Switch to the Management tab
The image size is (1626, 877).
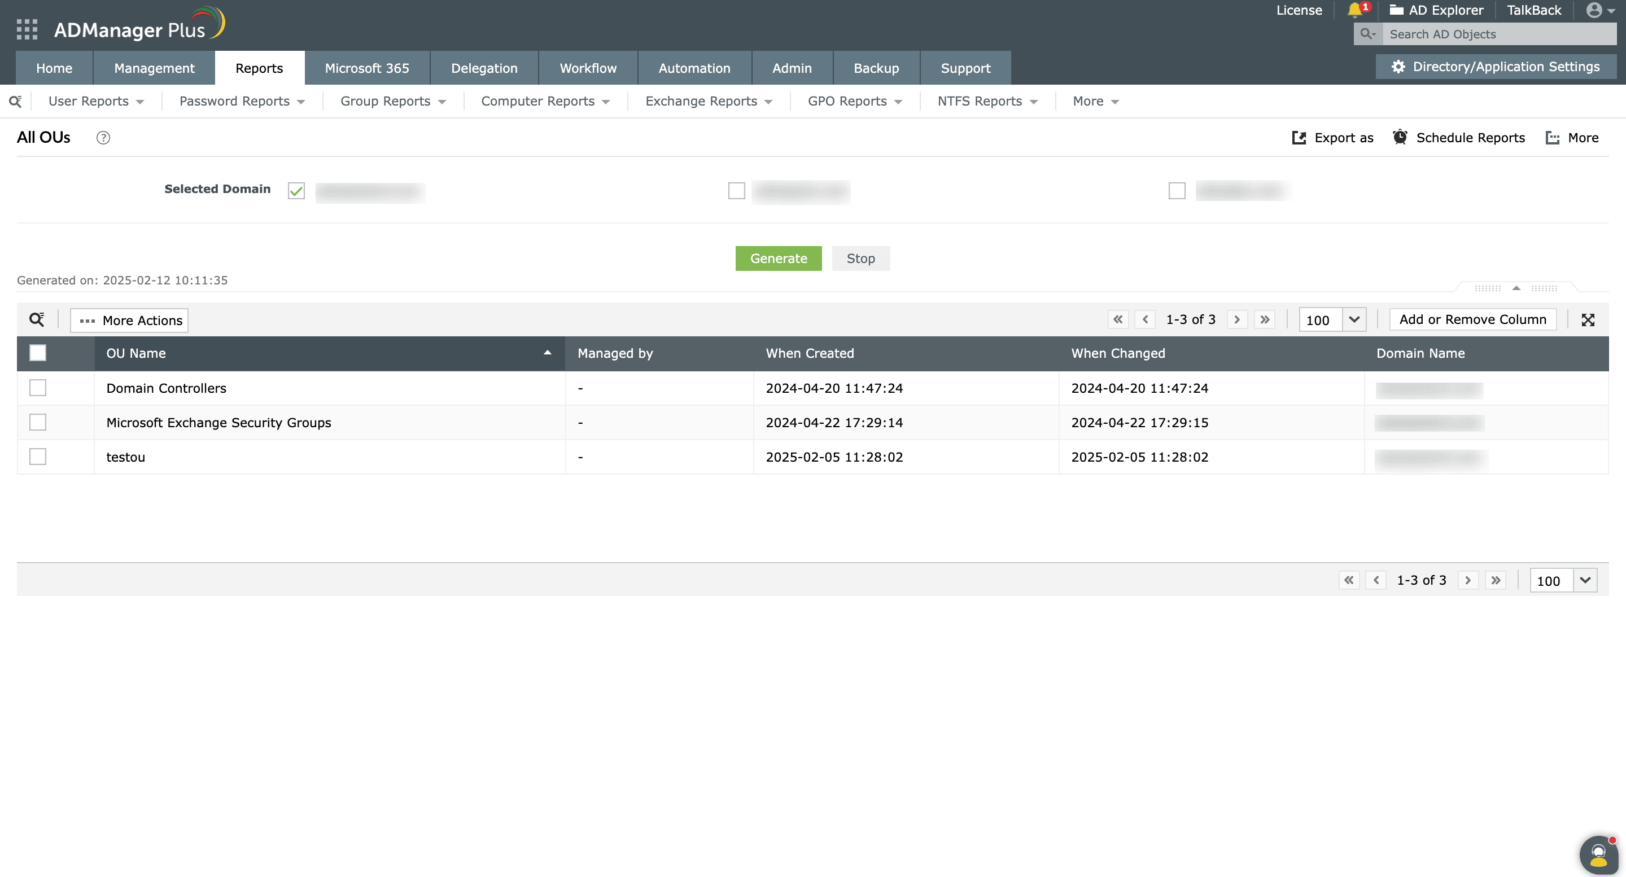click(154, 68)
